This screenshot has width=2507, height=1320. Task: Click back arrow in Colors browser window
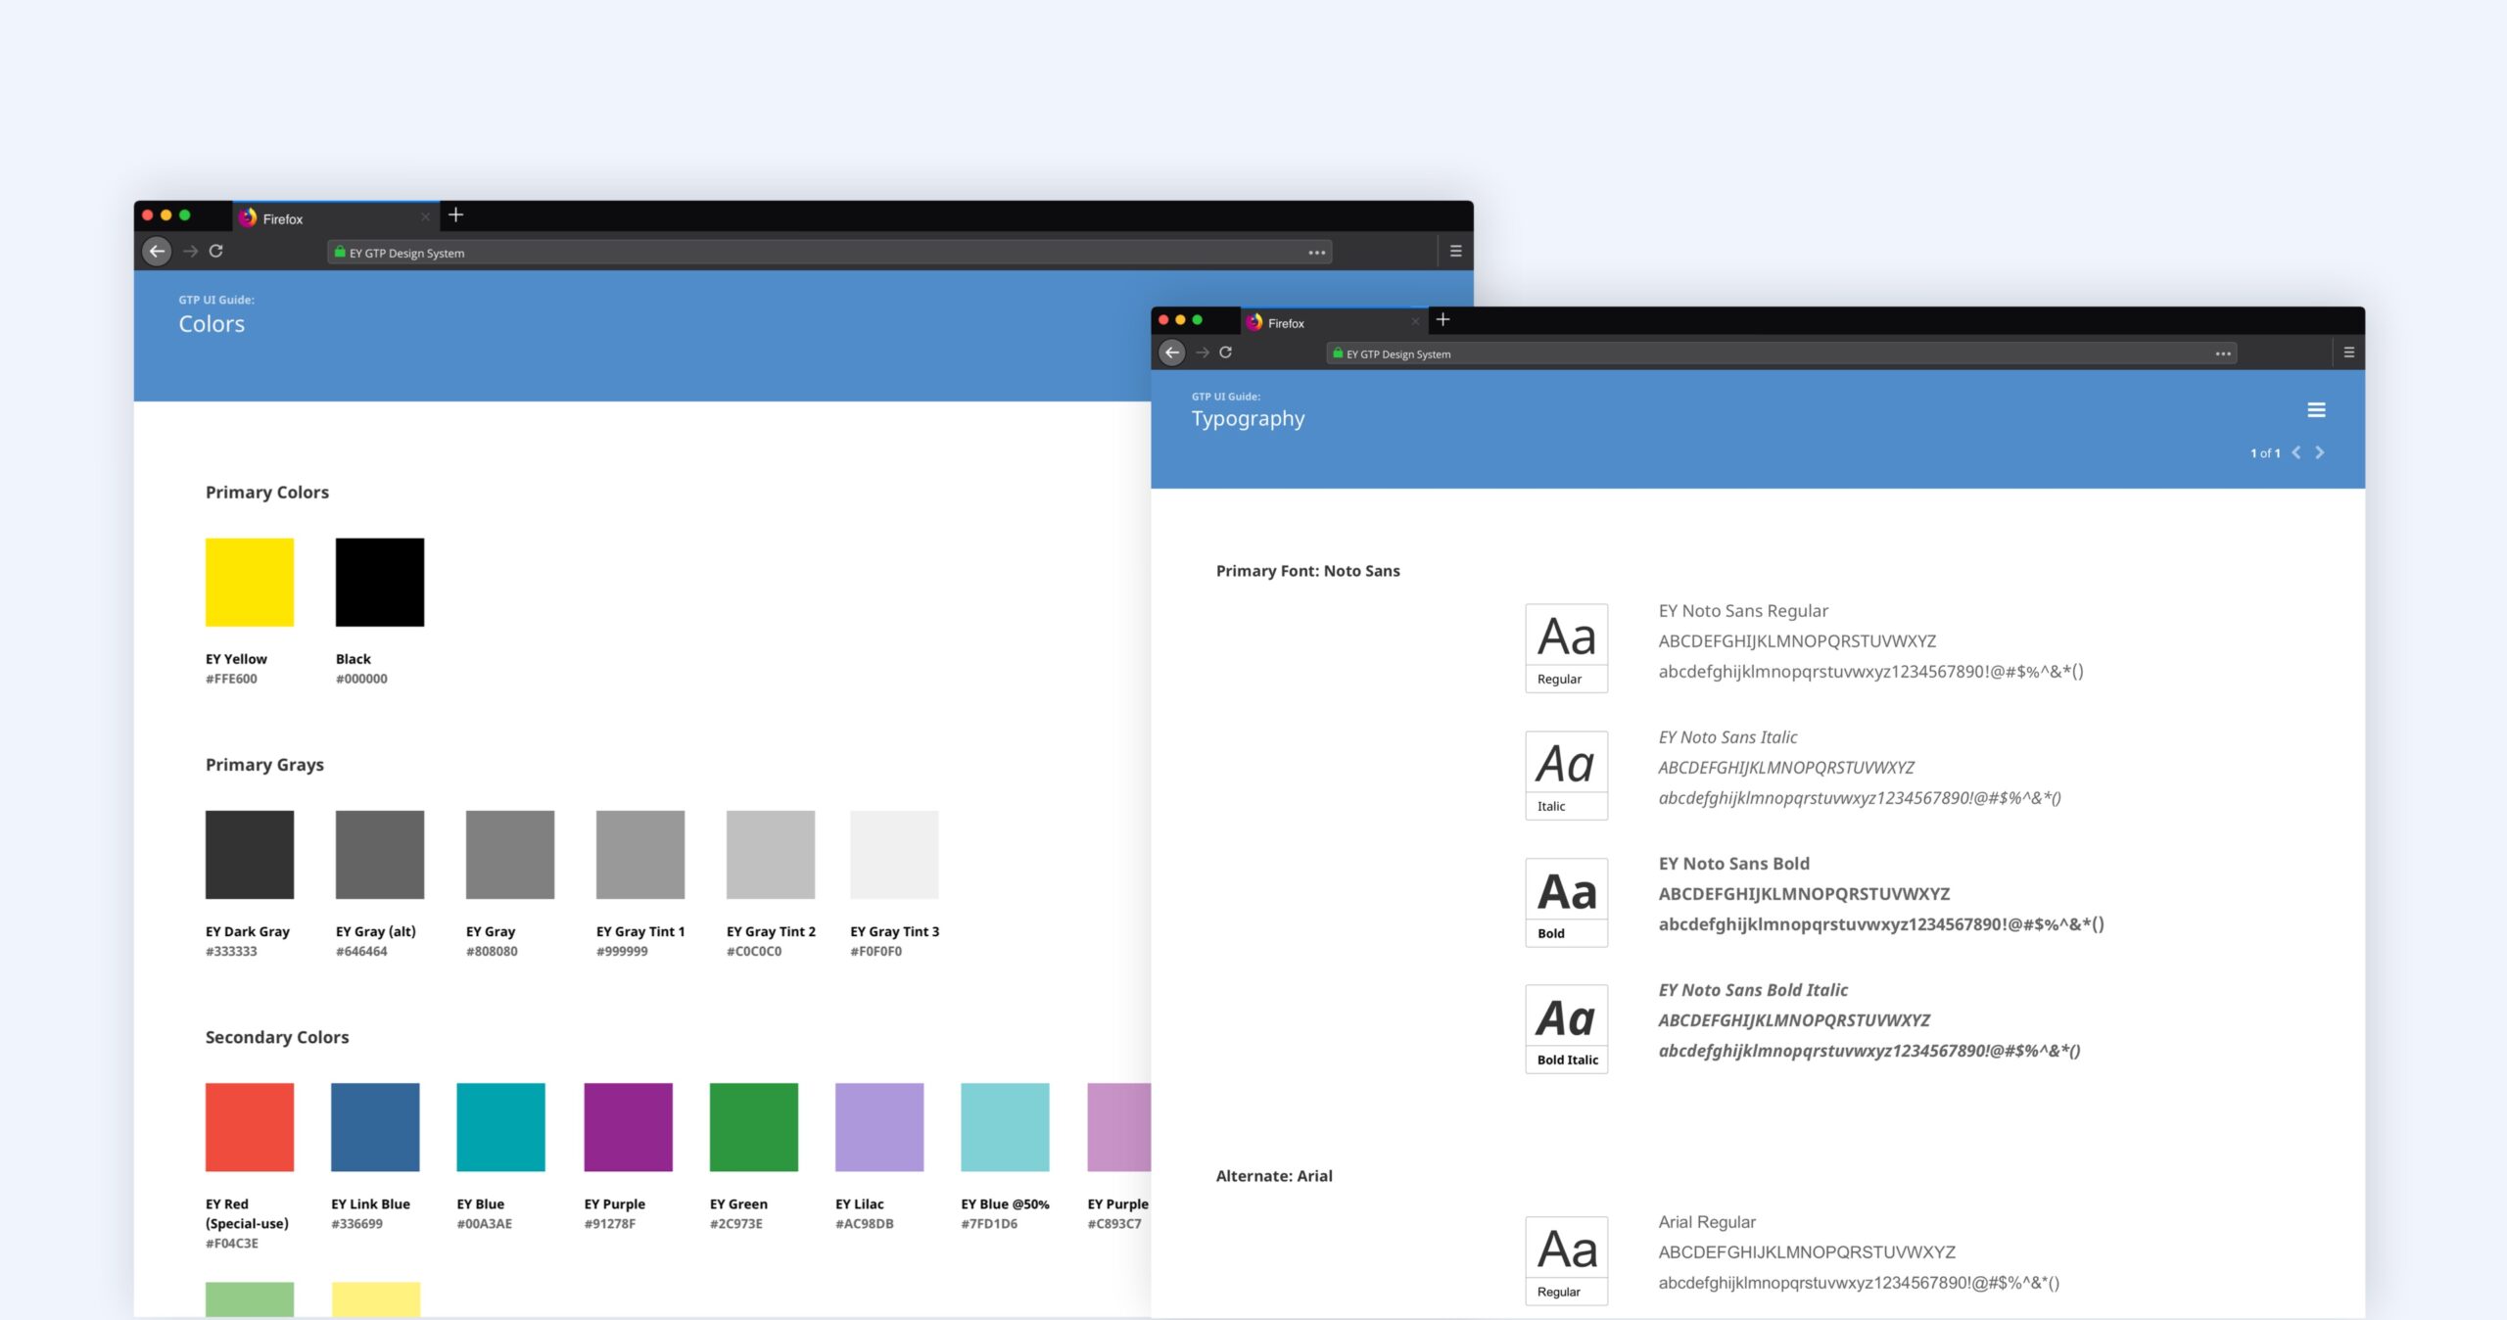coord(157,252)
